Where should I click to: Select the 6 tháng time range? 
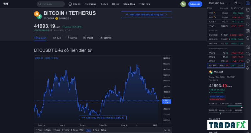click(x=74, y=130)
